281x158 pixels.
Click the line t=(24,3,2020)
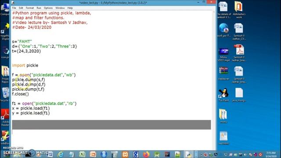point(26,51)
